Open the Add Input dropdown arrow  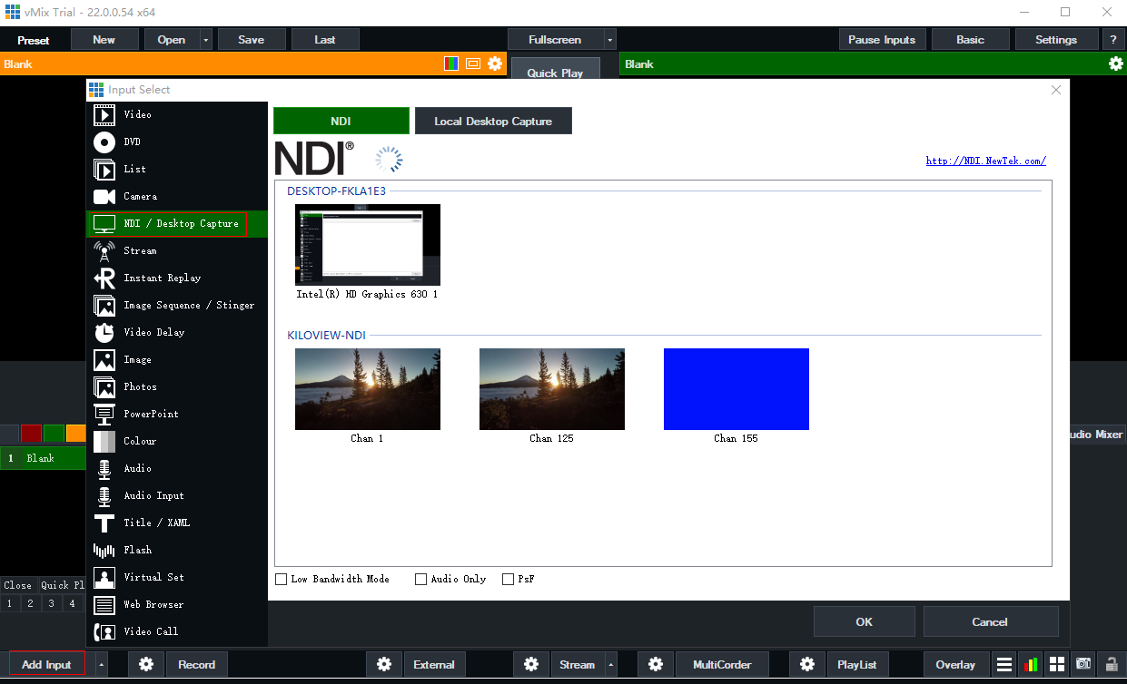tap(101, 664)
